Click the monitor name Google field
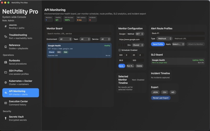This screenshot has width=210, height=131. click(122, 34)
